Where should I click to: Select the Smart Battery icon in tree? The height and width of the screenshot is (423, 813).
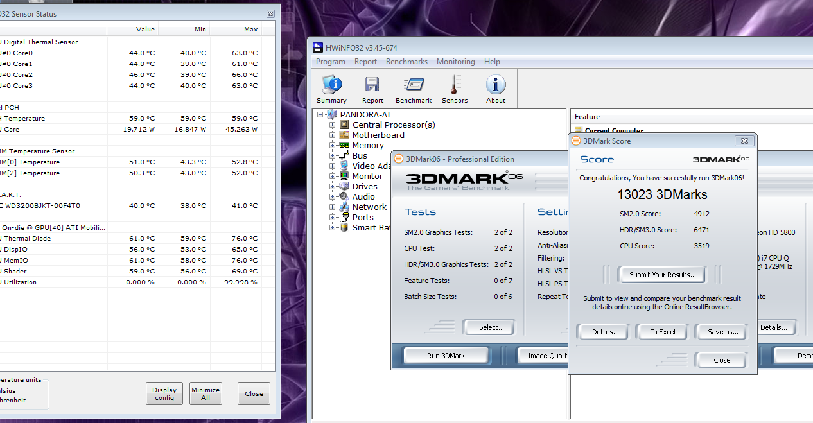pos(344,227)
